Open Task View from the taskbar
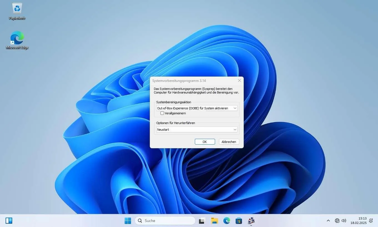The image size is (378, 227). (x=201, y=221)
